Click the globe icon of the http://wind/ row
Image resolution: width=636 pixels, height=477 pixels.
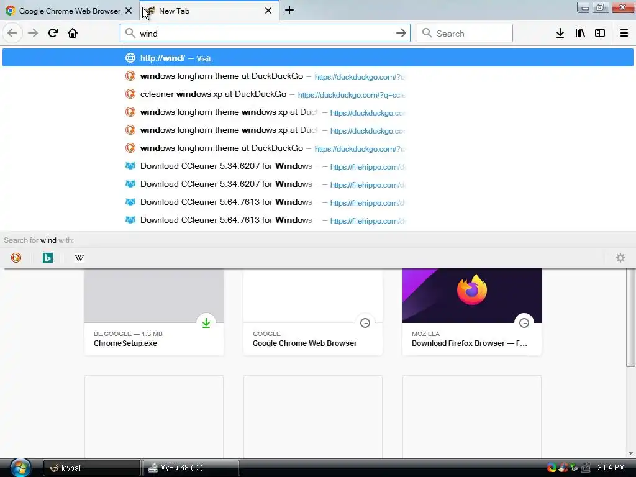[x=130, y=58]
